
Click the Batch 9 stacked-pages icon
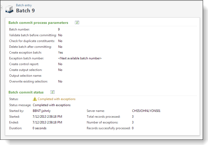point(9,9)
